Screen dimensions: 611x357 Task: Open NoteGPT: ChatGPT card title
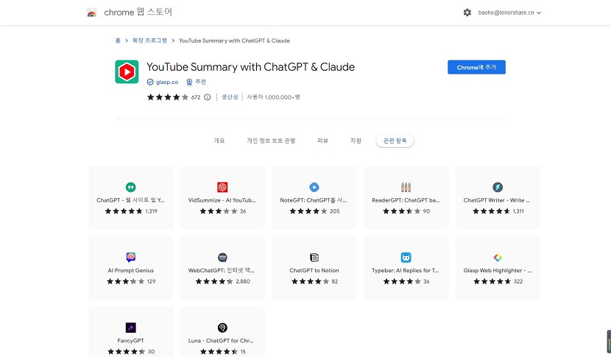pyautogui.click(x=314, y=200)
